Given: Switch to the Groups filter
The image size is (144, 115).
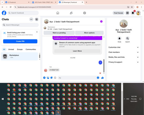Looking at the screenshot, I should pyautogui.click(x=20, y=49).
